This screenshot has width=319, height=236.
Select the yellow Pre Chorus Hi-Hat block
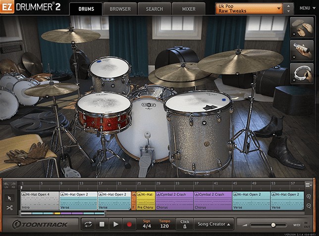click(x=146, y=201)
